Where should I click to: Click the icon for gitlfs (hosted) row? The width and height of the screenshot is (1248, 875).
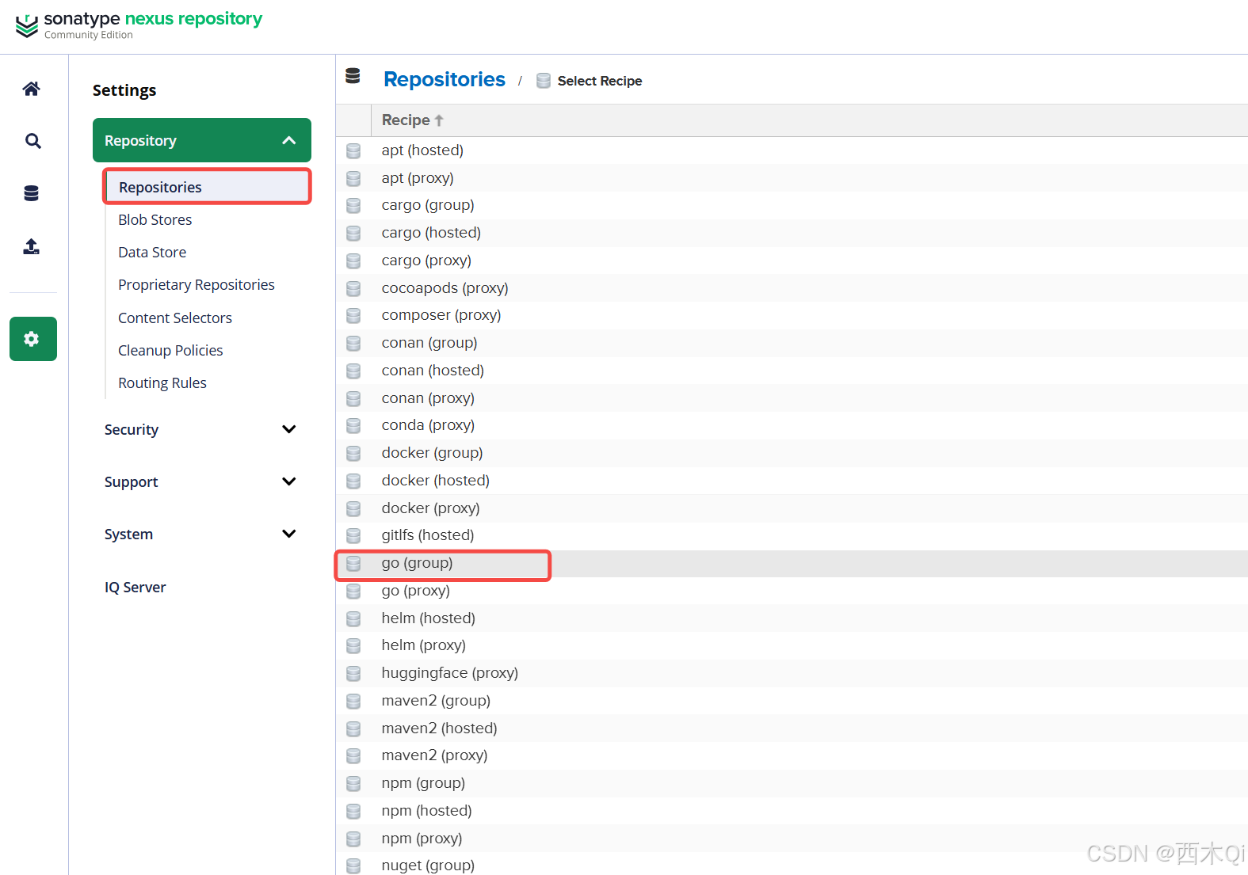(353, 535)
